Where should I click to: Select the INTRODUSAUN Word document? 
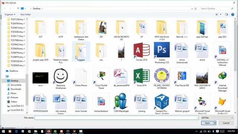[x=41, y=103]
